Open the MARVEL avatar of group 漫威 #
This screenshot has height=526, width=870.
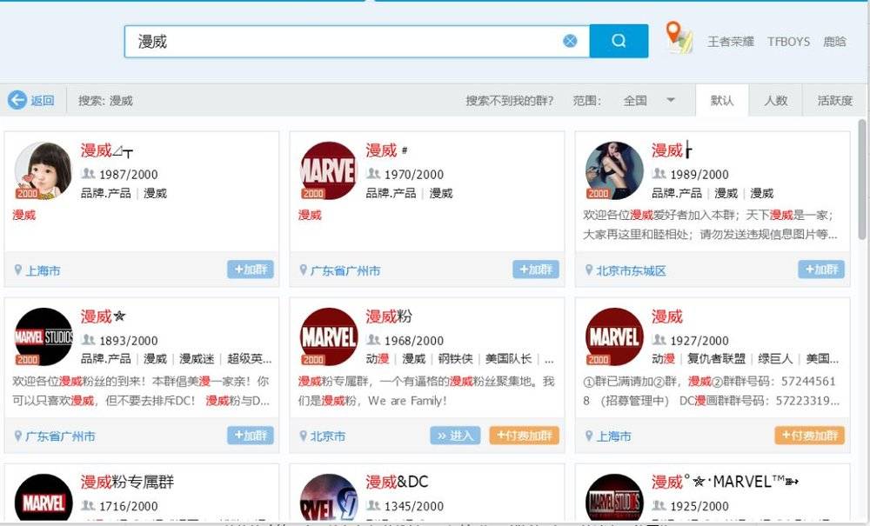(329, 170)
